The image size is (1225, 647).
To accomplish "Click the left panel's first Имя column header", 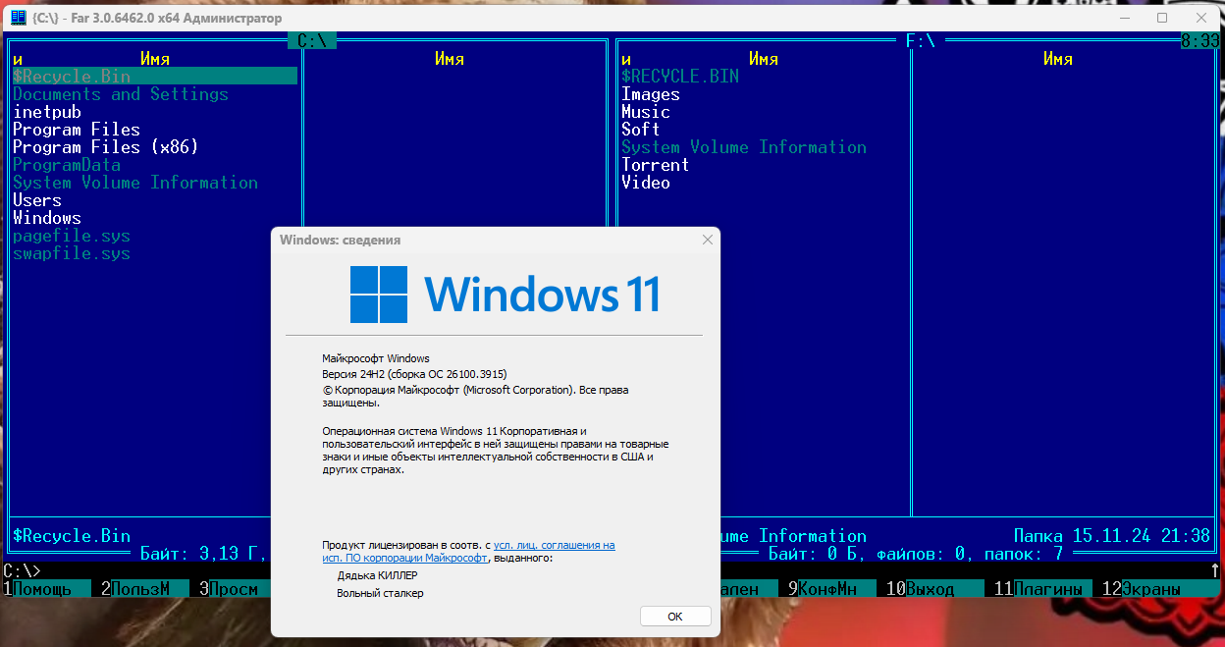I will pyautogui.click(x=155, y=59).
